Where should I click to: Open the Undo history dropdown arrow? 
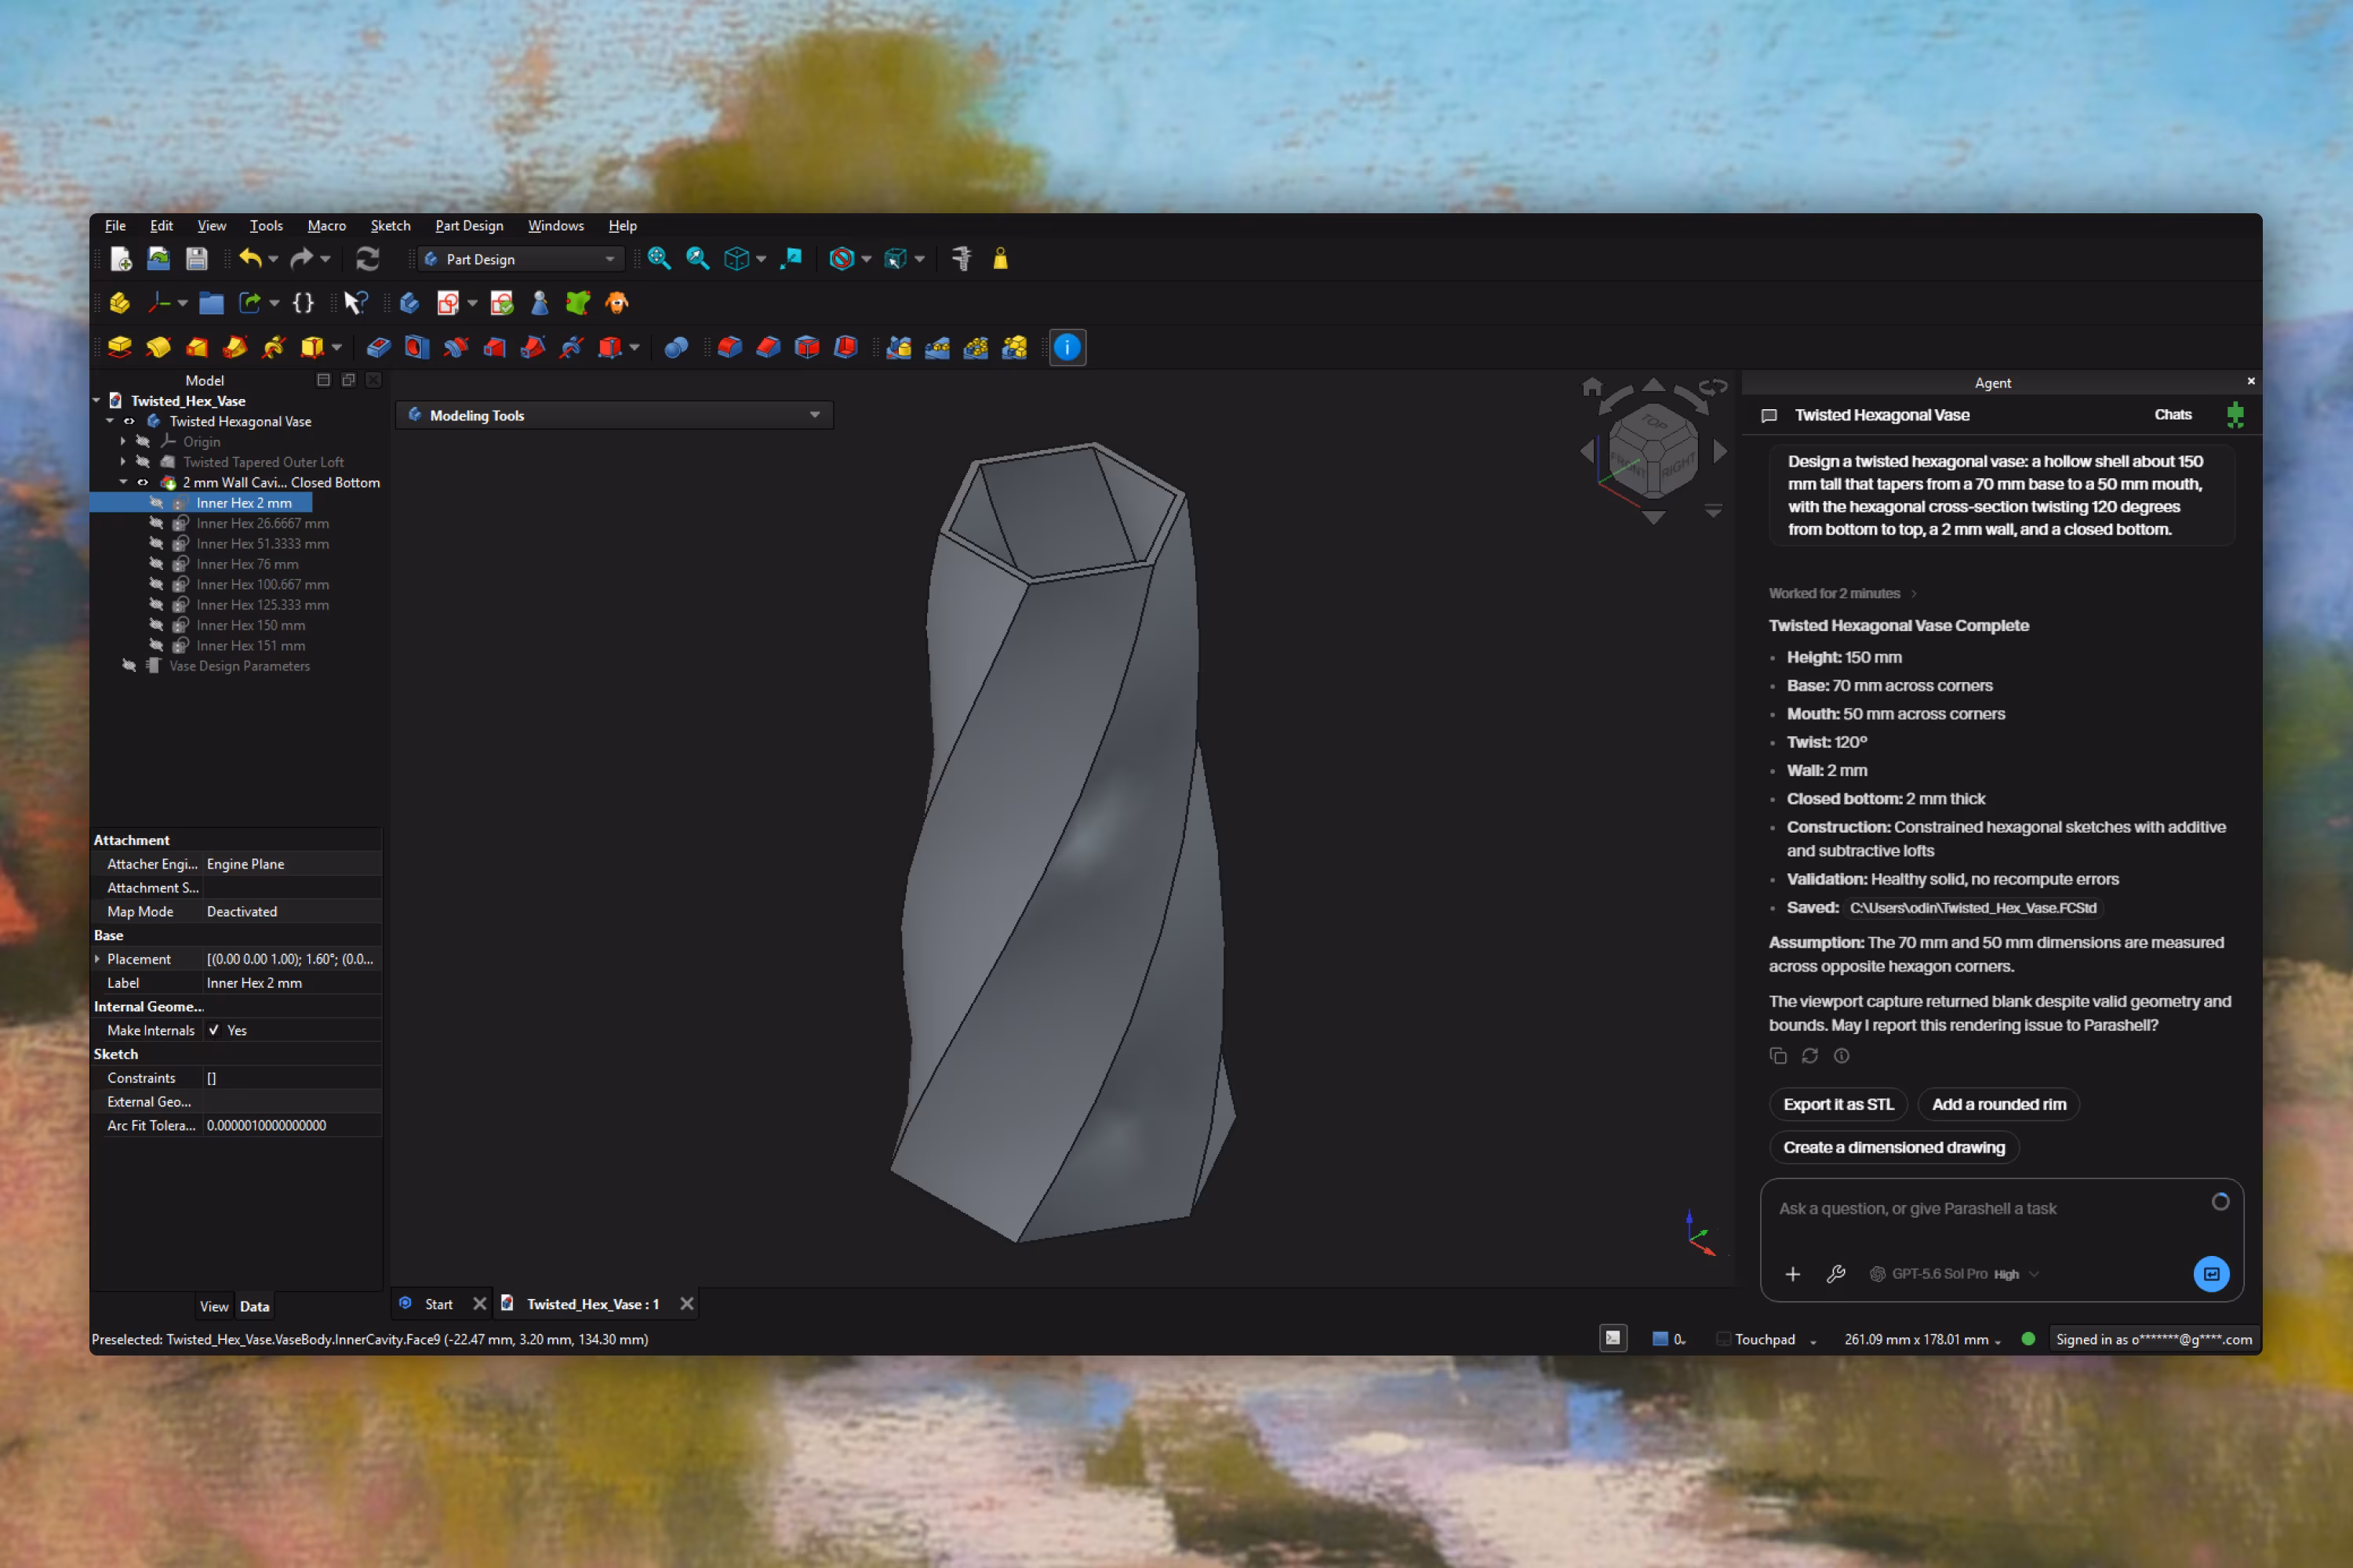coord(273,259)
